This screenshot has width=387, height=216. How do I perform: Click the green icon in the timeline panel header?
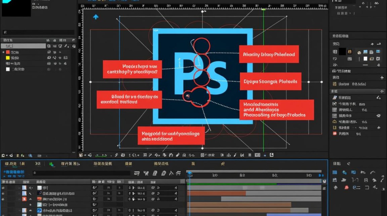[51, 164]
